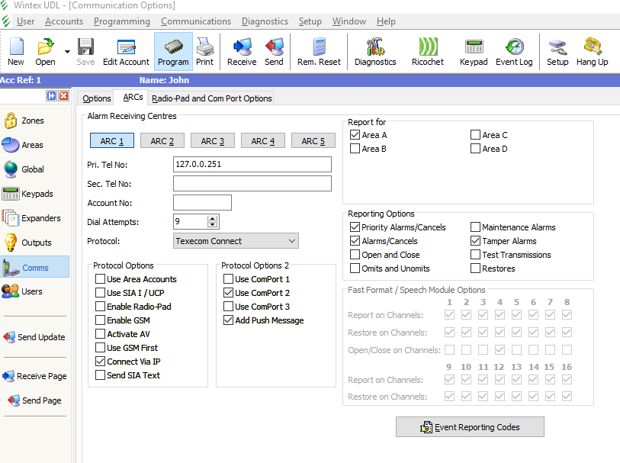The image size is (620, 463).
Task: Open the dropdown arrow beside Open button
Action: coord(67,52)
